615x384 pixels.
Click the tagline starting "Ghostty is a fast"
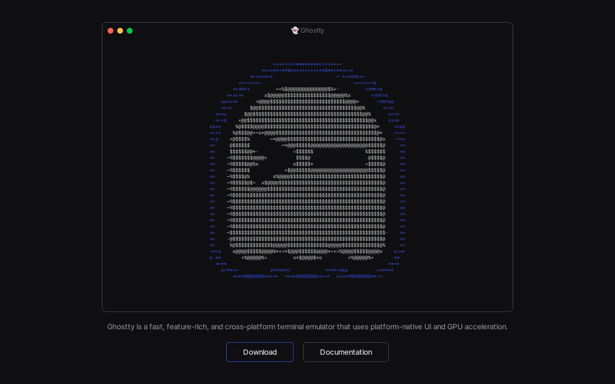pos(307,327)
